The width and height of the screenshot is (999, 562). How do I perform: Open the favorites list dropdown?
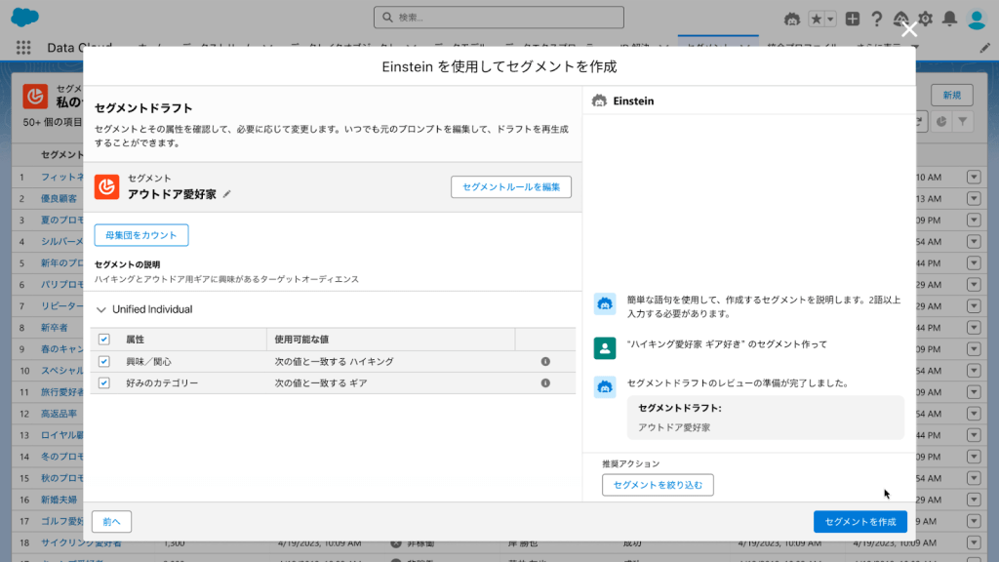pos(830,19)
